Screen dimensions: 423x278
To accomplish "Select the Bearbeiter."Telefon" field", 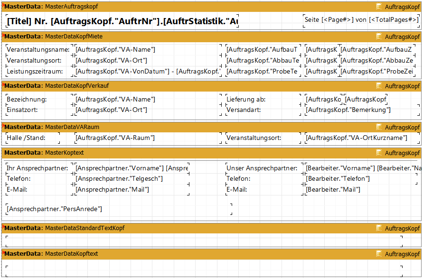I will point(361,179).
